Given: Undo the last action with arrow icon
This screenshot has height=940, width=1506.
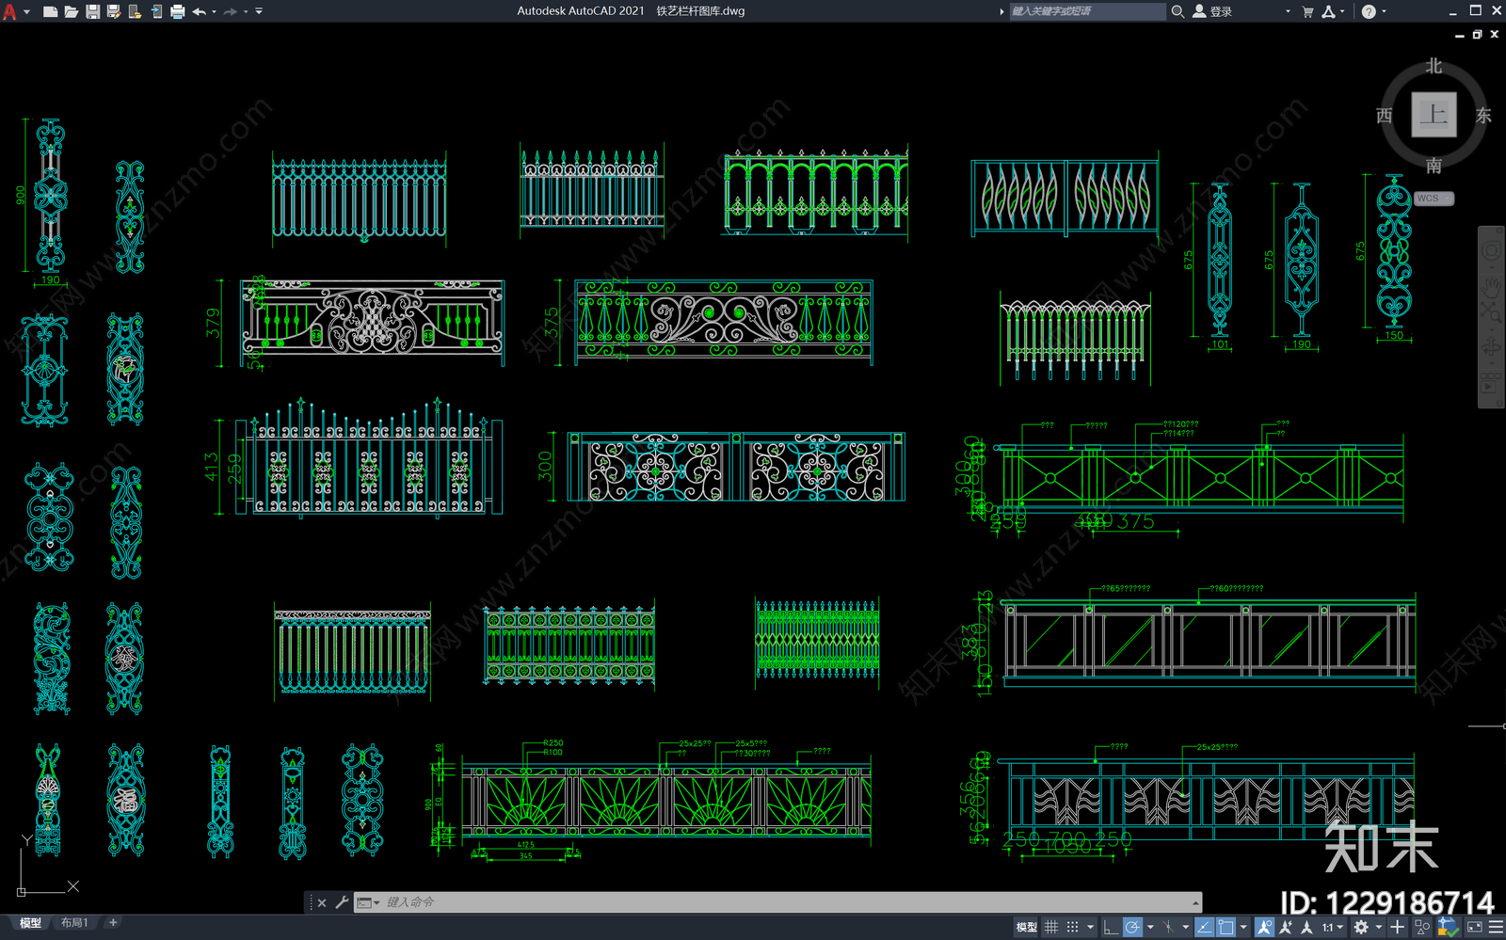Looking at the screenshot, I should pyautogui.click(x=199, y=11).
